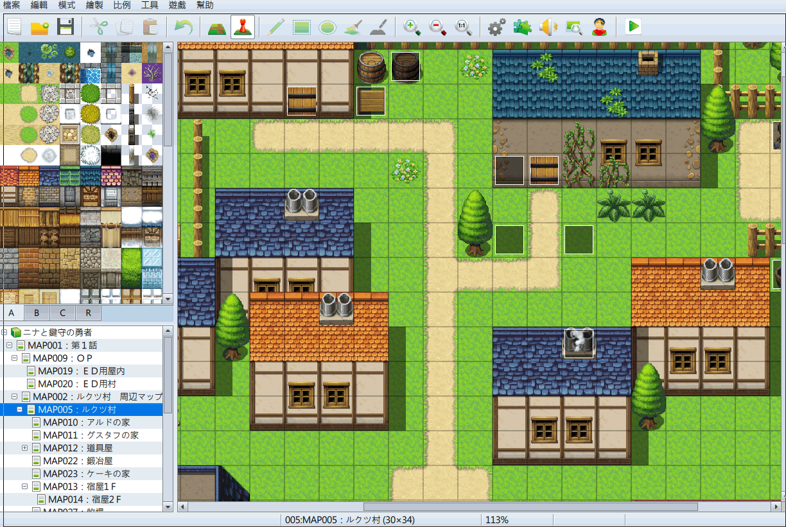Open the 工具 menu
The height and width of the screenshot is (527, 786).
tap(150, 5)
